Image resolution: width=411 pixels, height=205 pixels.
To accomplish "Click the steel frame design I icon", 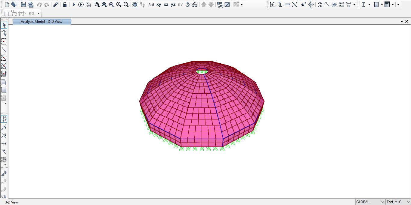I will (364, 5).
